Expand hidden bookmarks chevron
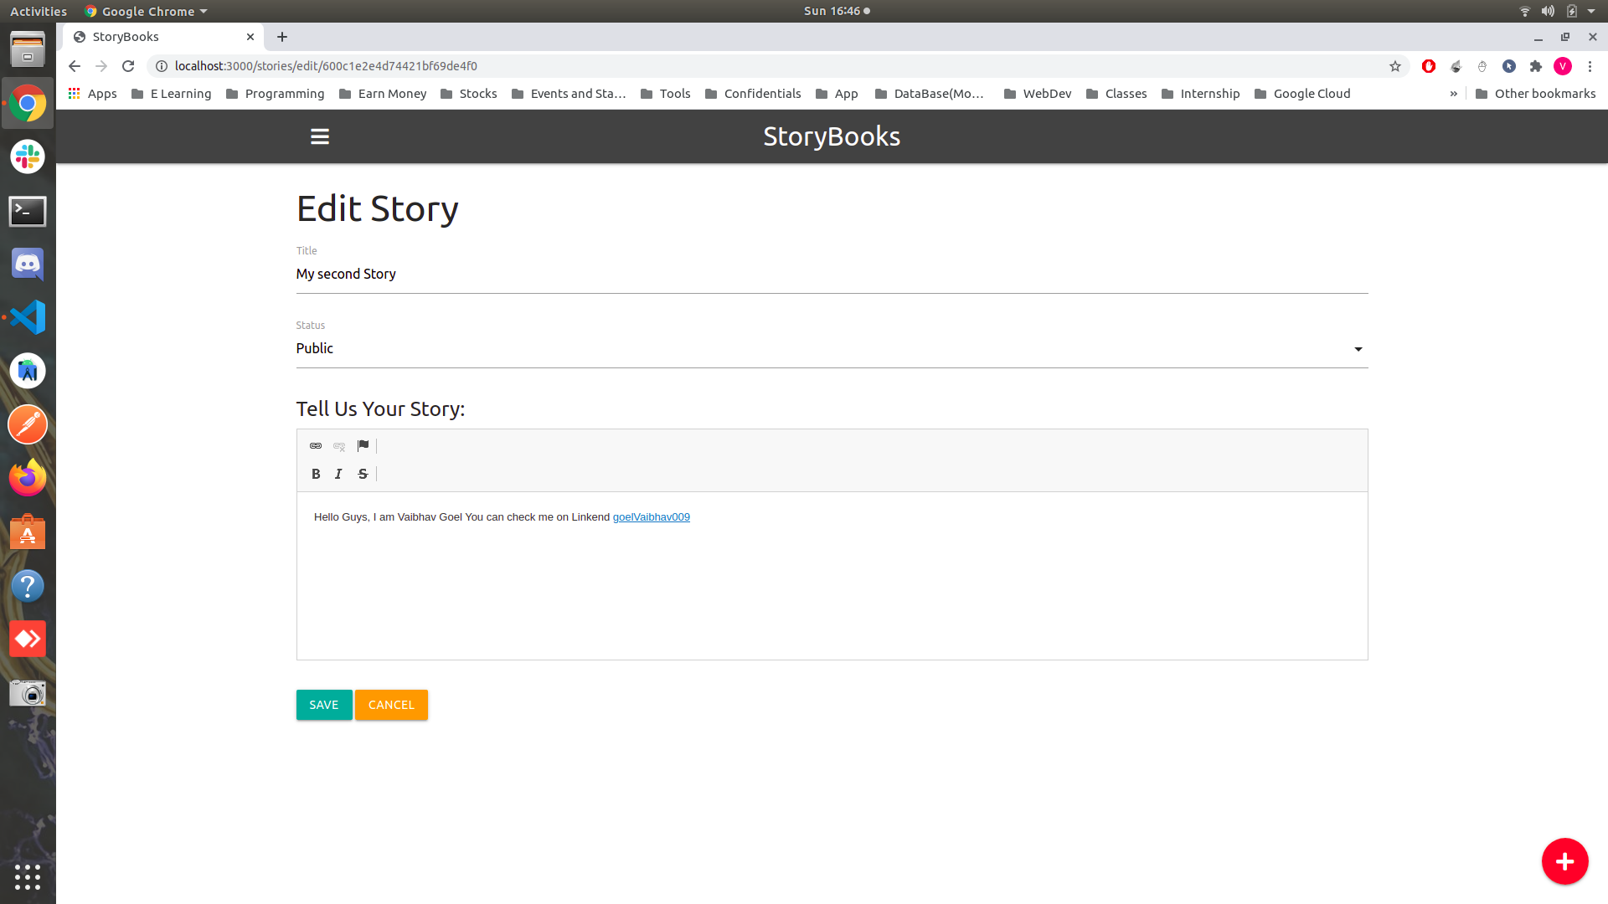The height and width of the screenshot is (904, 1608). click(x=1453, y=94)
